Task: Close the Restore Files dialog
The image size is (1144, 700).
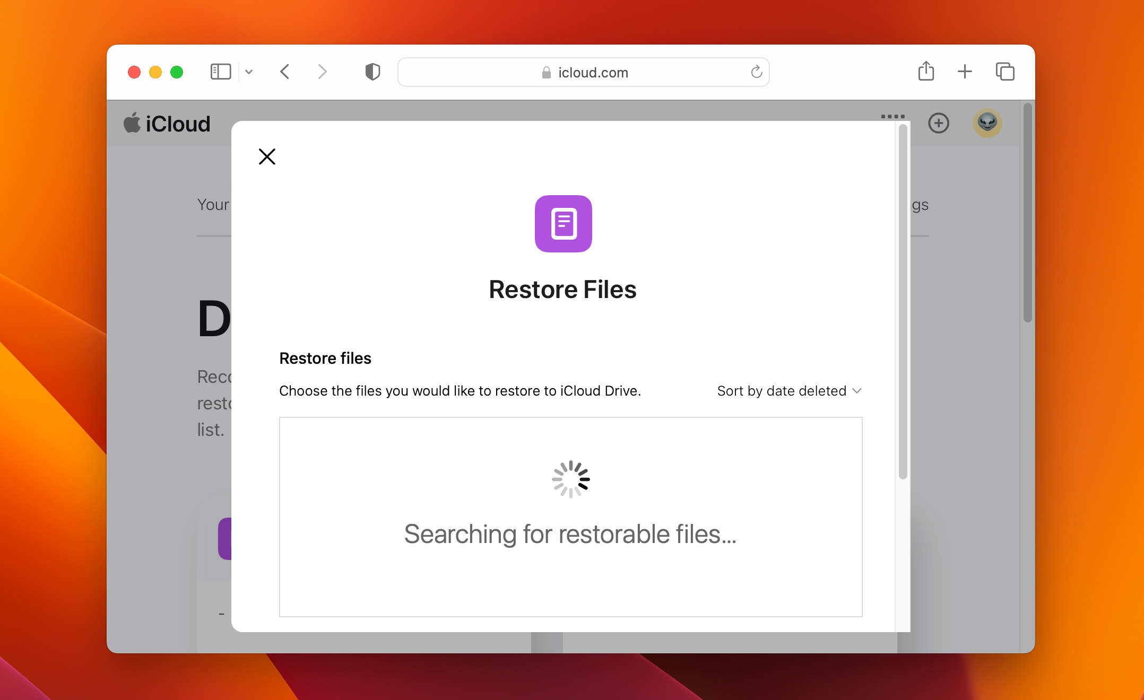Action: (x=267, y=156)
